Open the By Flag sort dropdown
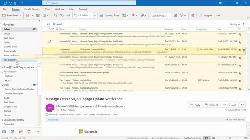Image resolution: width=250 pixels, height=140 pixels. click(x=235, y=24)
